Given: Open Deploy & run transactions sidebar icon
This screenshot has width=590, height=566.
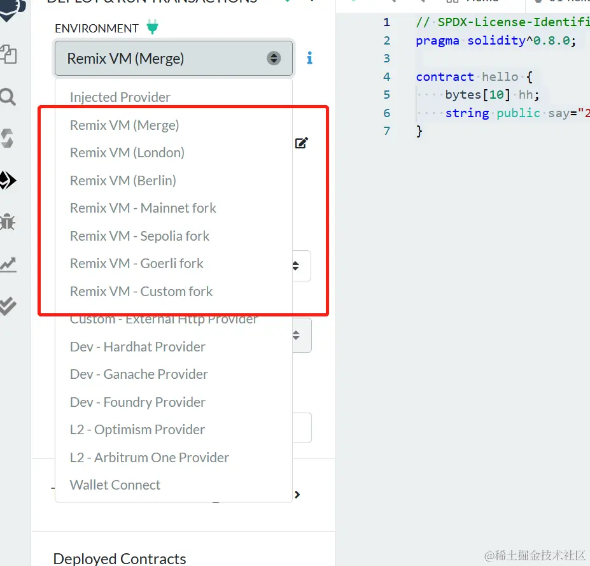Looking at the screenshot, I should click(x=8, y=180).
